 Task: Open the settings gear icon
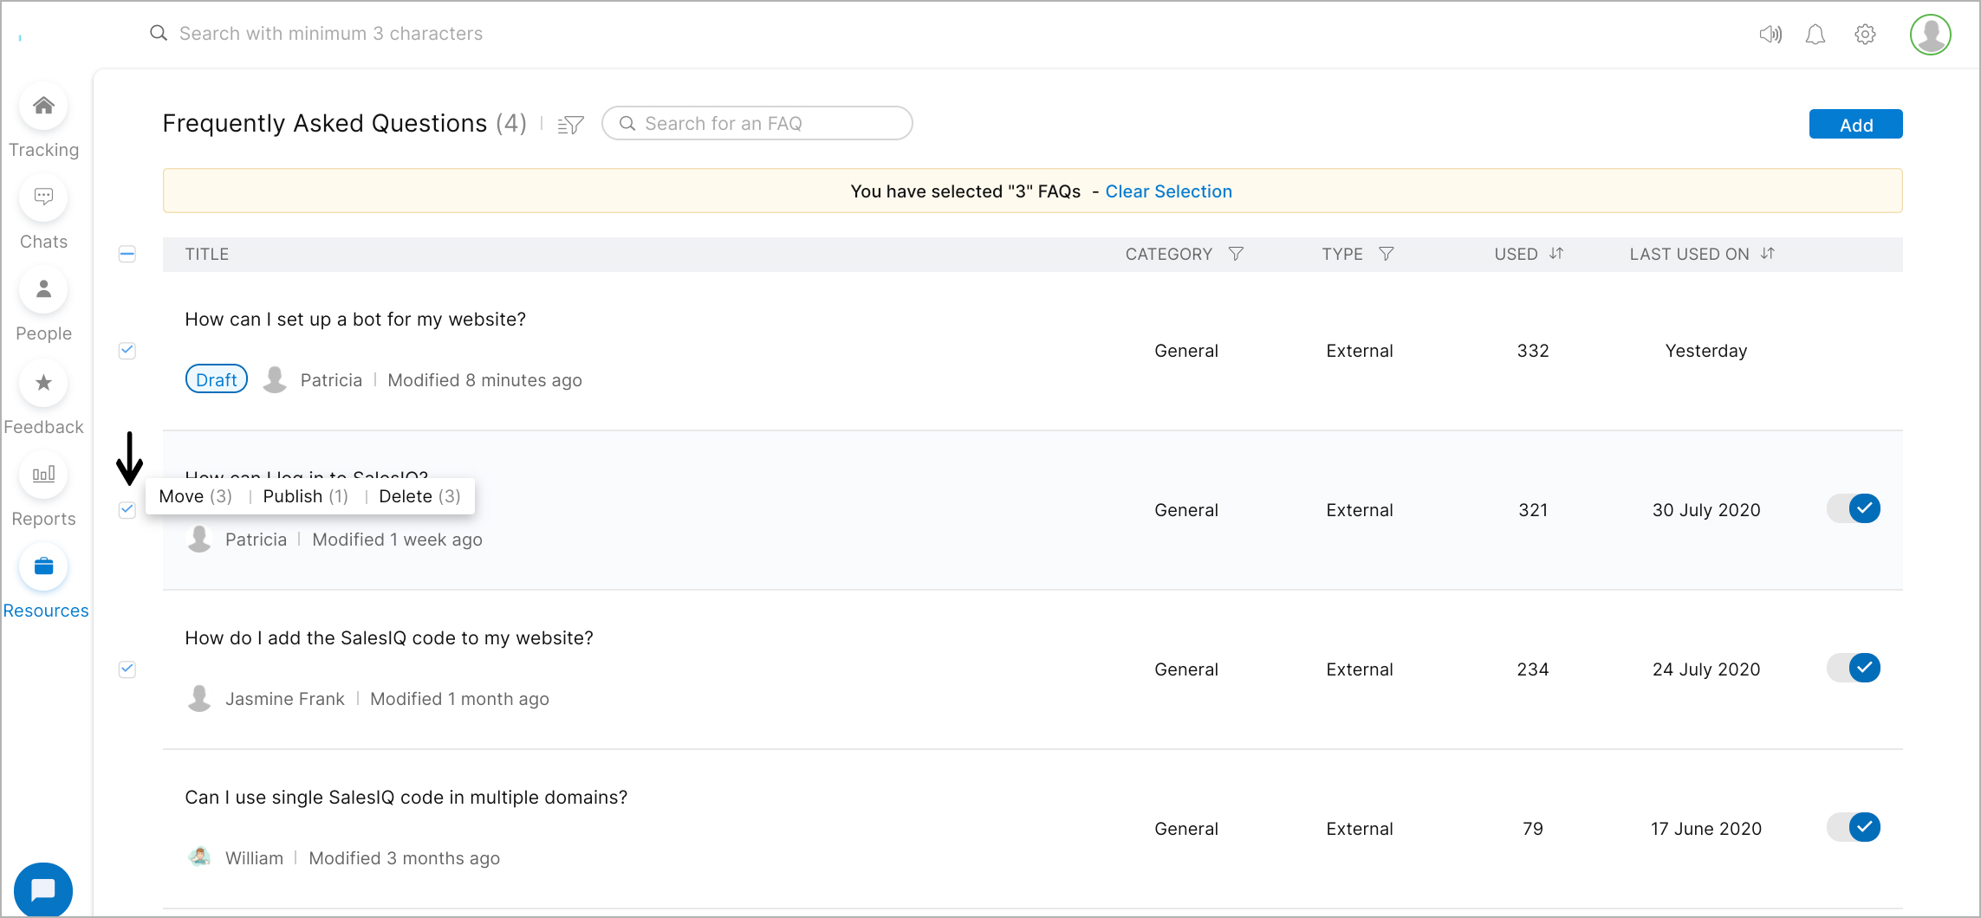[1865, 35]
